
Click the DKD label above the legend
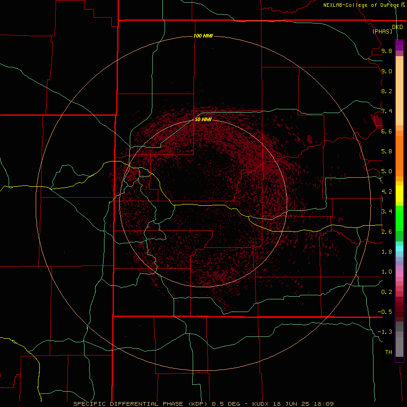coord(398,27)
